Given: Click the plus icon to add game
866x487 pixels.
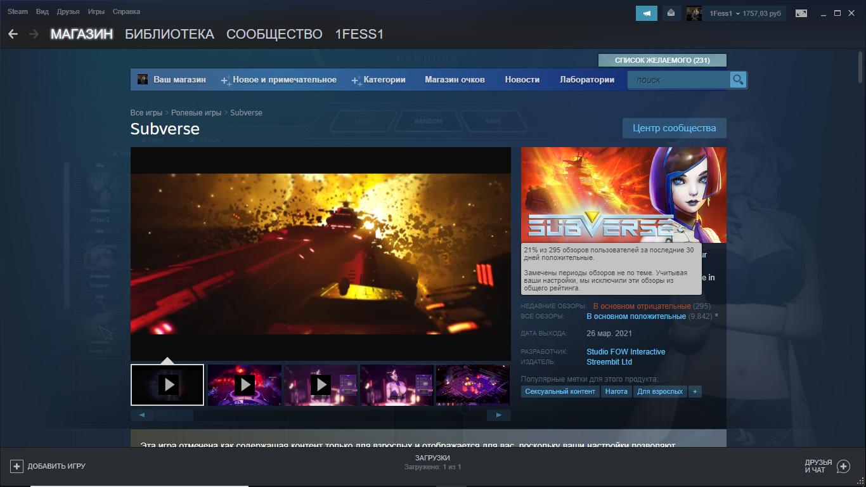Looking at the screenshot, I should (16, 466).
